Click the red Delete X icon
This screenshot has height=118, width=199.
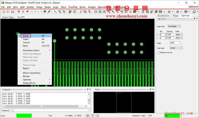[28, 11]
